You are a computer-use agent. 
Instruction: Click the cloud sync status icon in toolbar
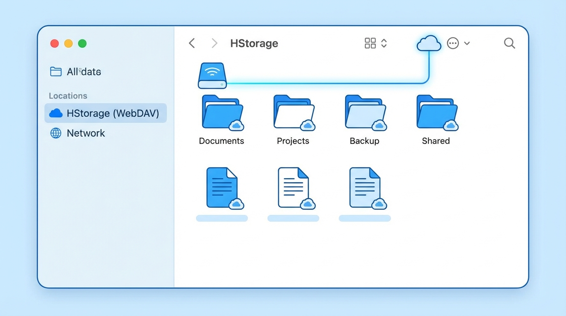(429, 43)
